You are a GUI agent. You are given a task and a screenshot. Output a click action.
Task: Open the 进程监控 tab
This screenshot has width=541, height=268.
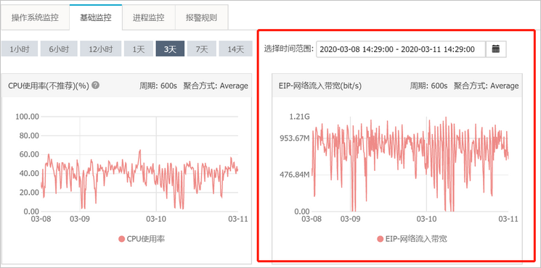click(x=148, y=17)
